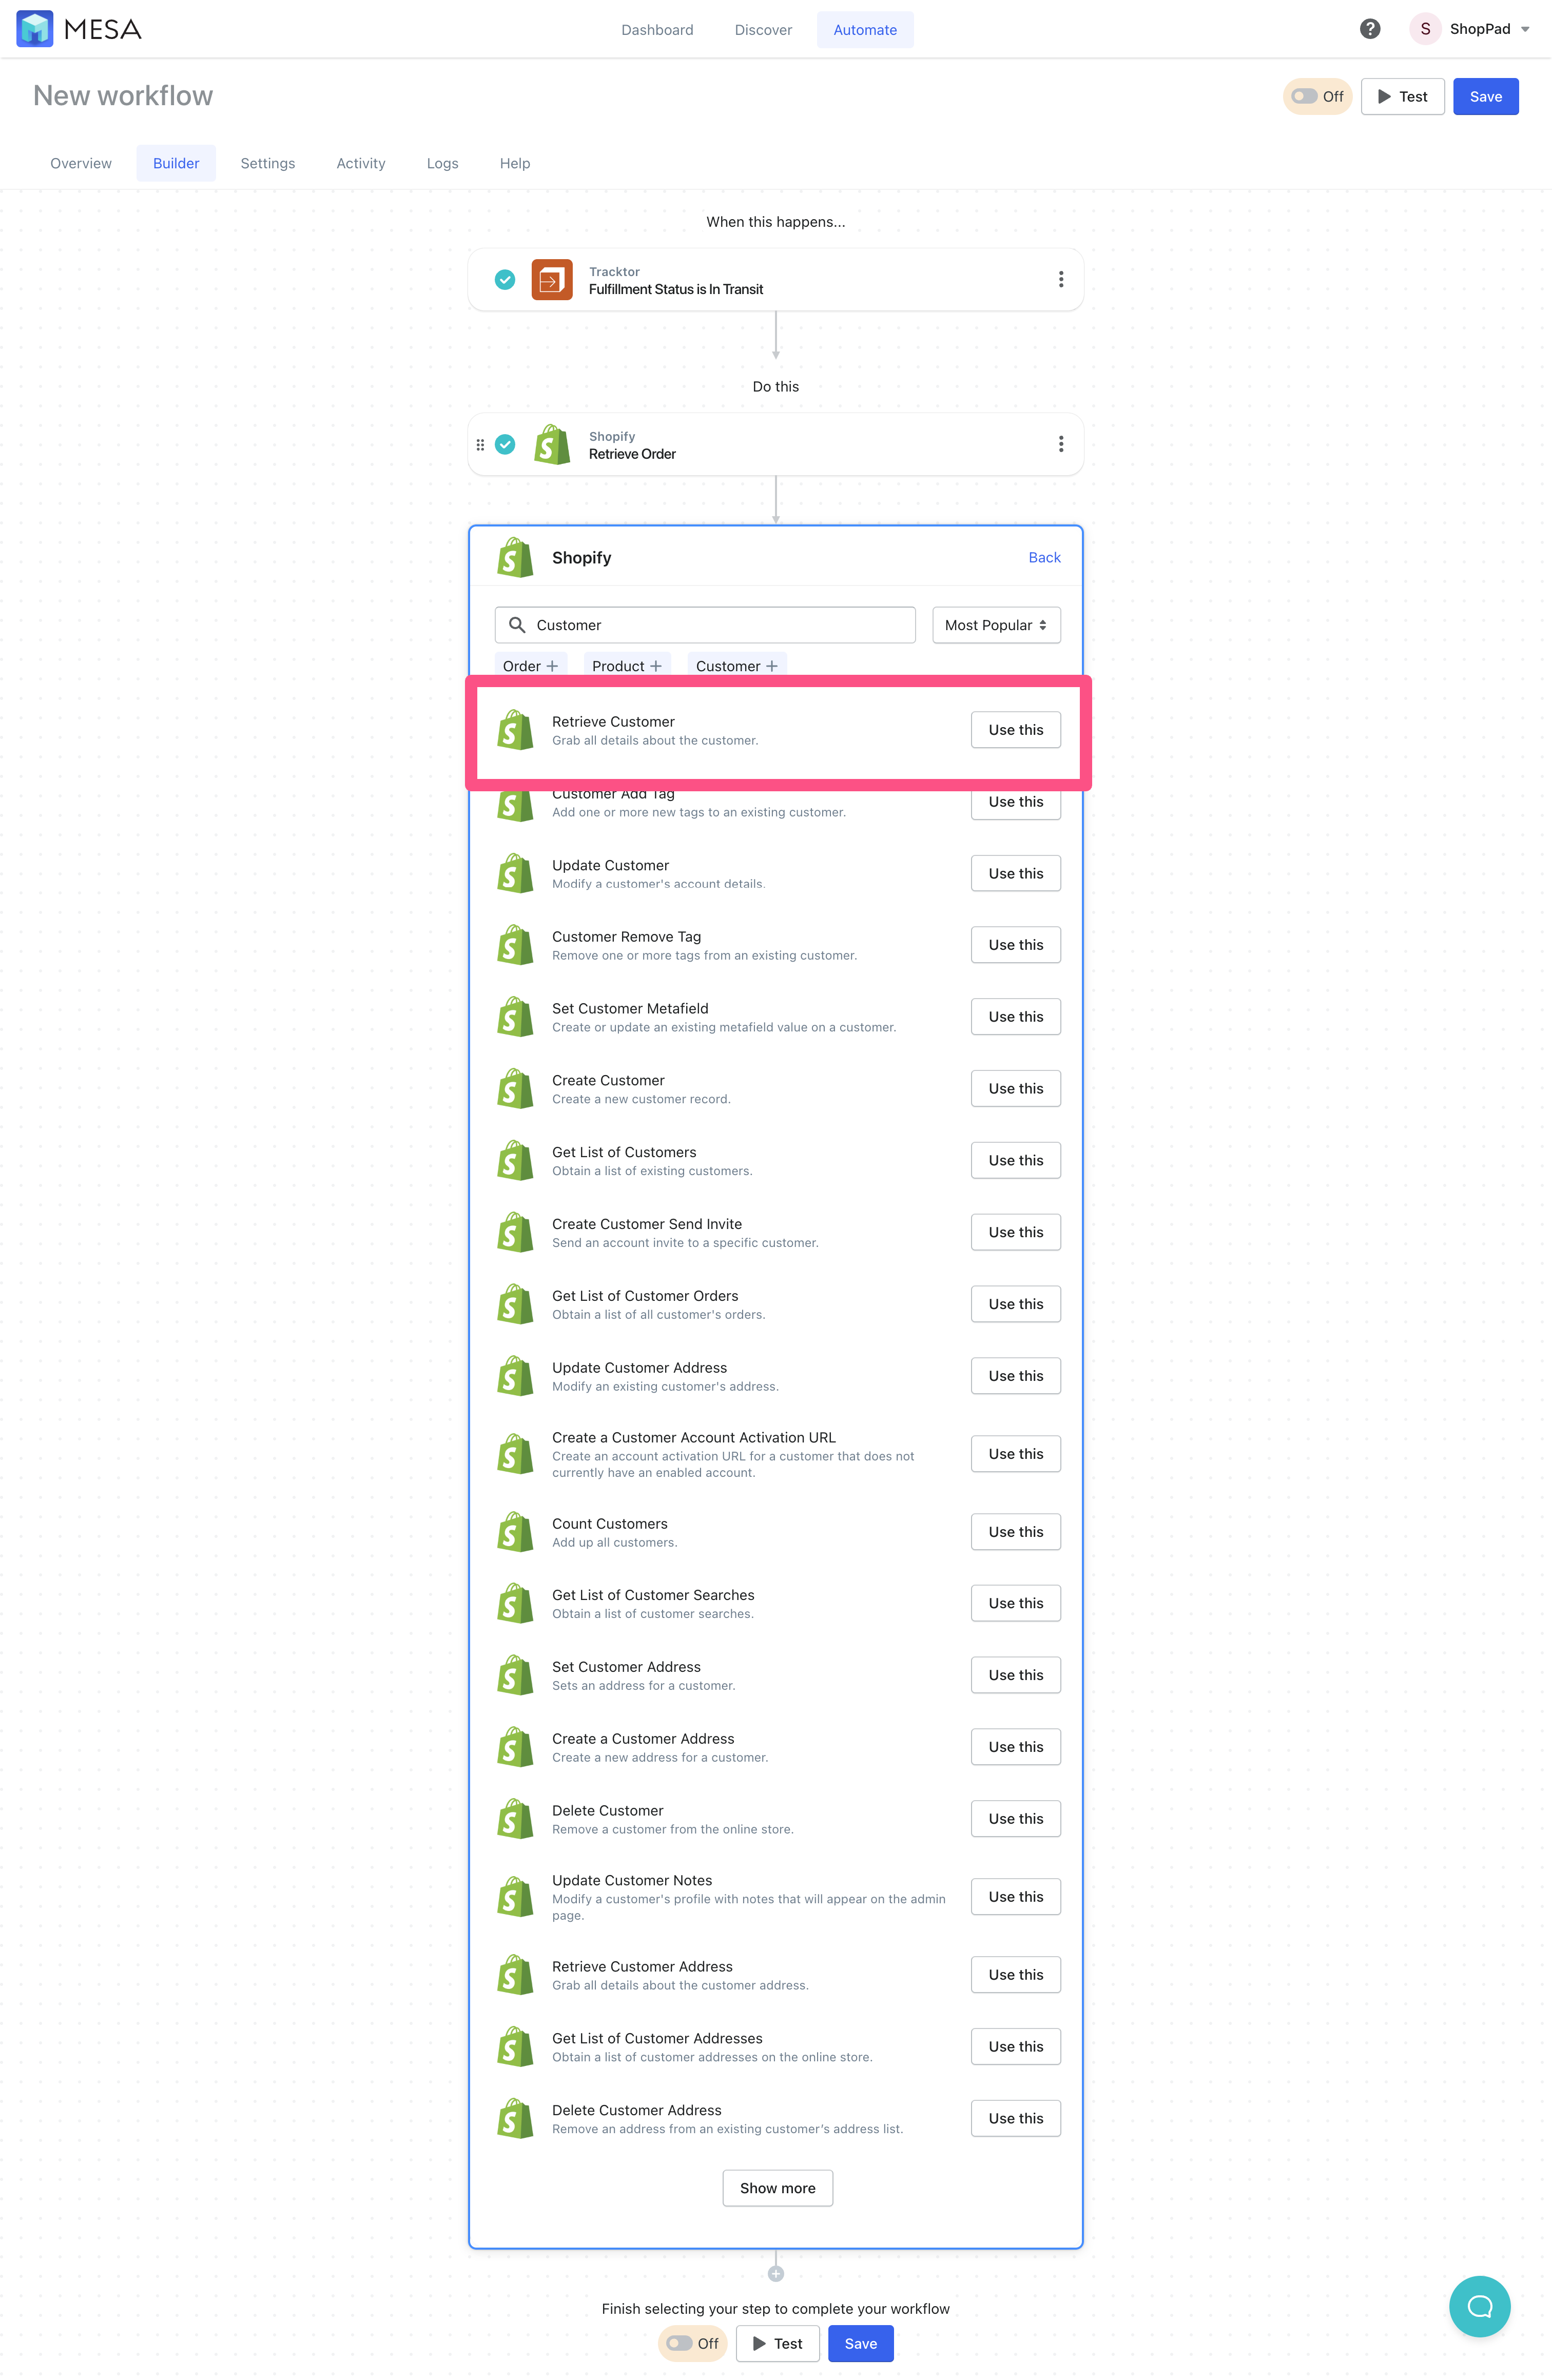
Task: Click Use this for Create Customer
Action: 1015,1089
